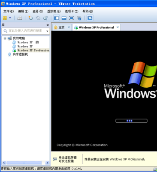
Task: Toggle the thumbnail bar view button
Action: point(64,18)
